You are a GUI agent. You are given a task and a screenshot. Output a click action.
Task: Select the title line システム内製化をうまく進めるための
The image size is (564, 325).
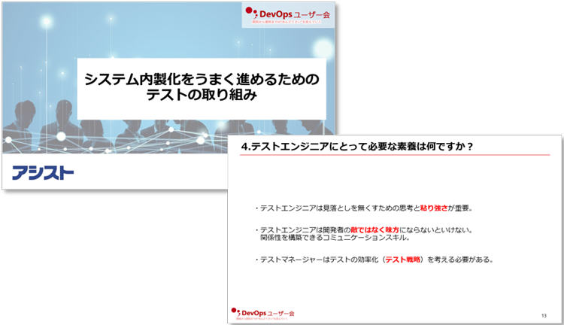pyautogui.click(x=202, y=79)
